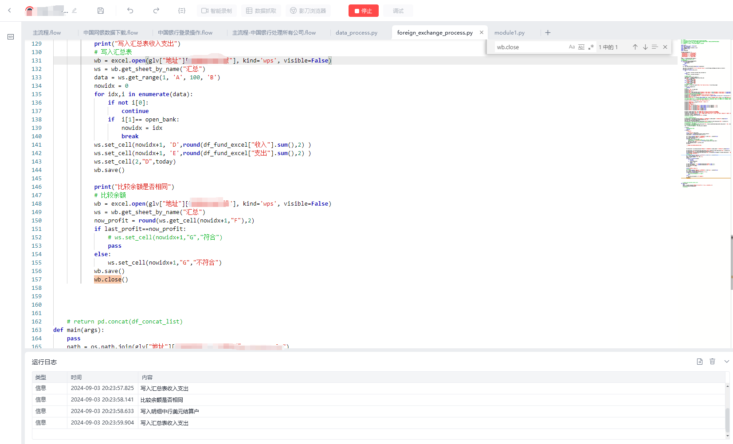Switch to the data_process.py tab
Screen dimensions: 733x444
point(357,33)
